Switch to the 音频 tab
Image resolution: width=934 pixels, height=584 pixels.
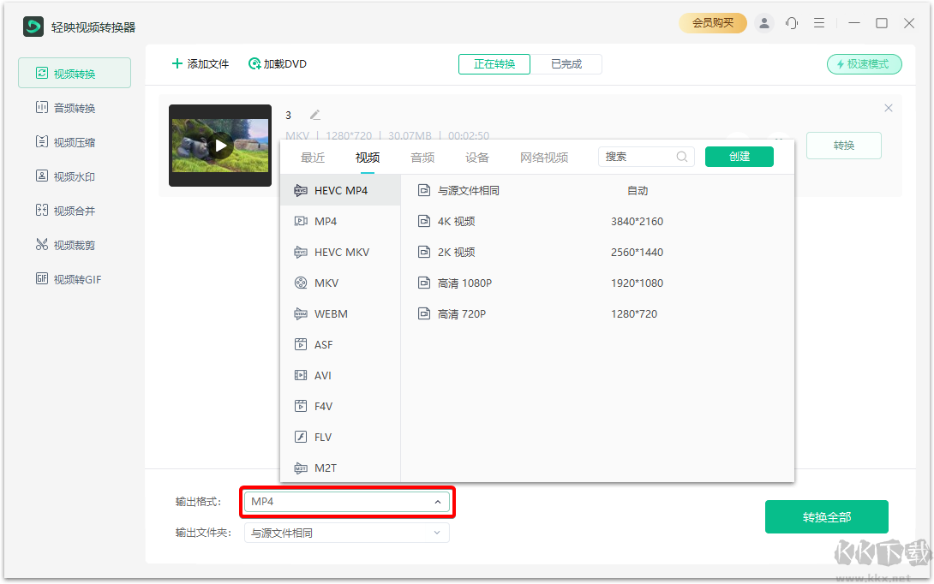422,158
